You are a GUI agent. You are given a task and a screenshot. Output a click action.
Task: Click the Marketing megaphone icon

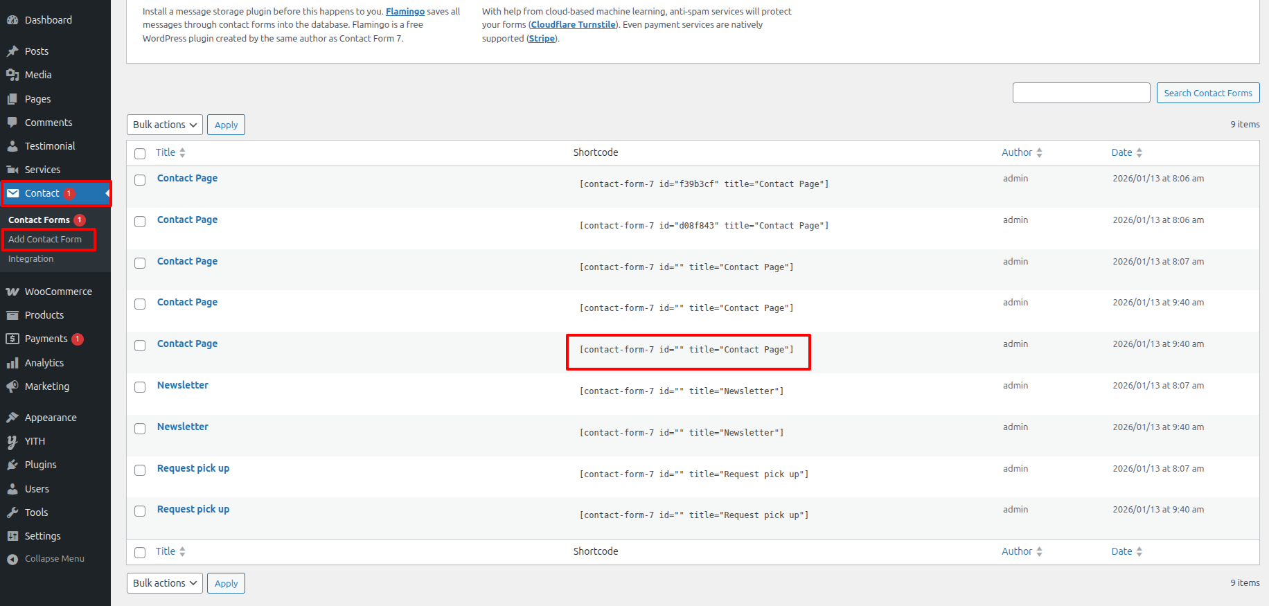12,386
